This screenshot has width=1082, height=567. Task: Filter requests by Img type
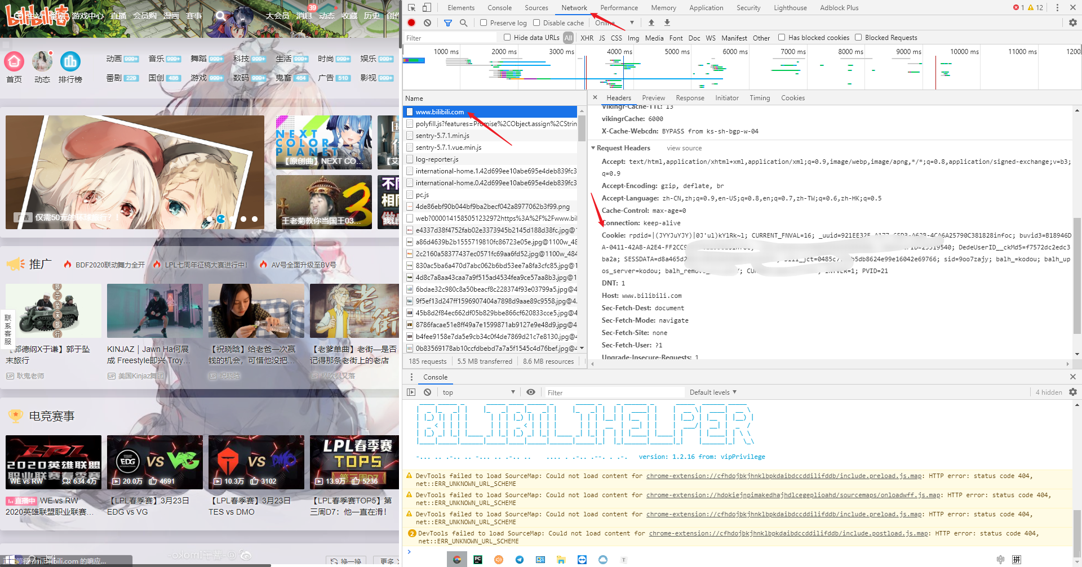[x=633, y=38]
